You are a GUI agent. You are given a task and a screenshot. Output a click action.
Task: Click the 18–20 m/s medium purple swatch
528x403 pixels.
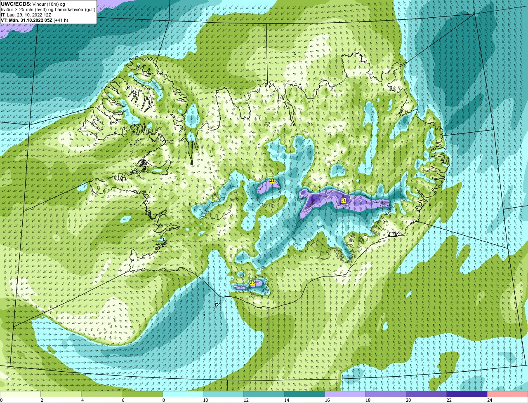click(386, 394)
